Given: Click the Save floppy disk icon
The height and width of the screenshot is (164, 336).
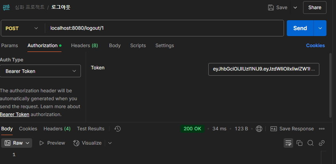Looking at the screenshot, I should (x=271, y=8).
